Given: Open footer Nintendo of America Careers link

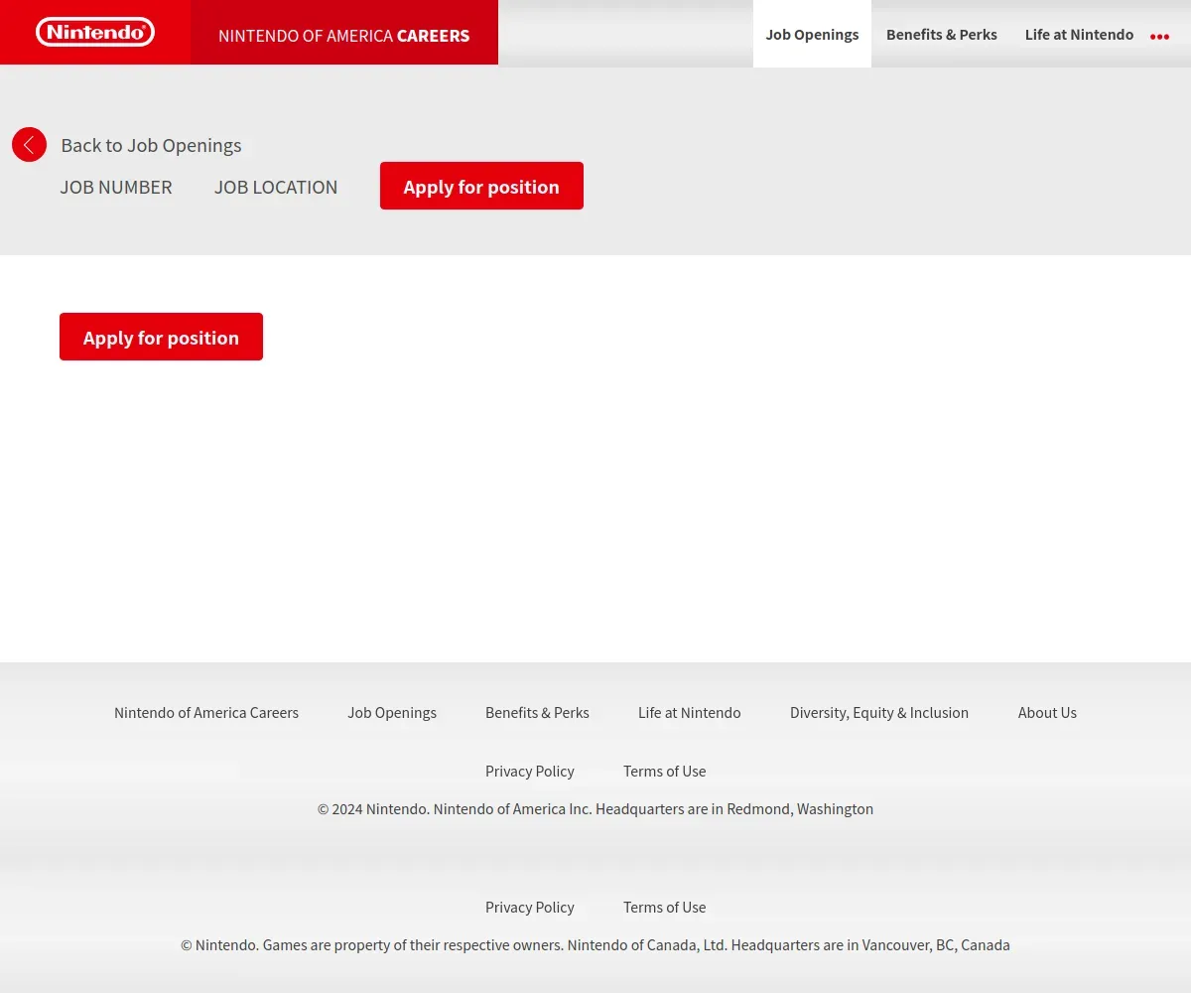Looking at the screenshot, I should click(206, 712).
